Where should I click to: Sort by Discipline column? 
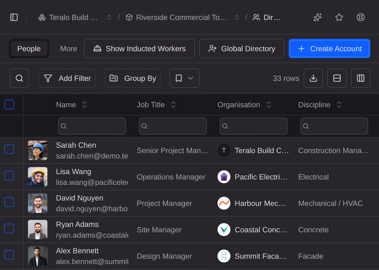339,105
